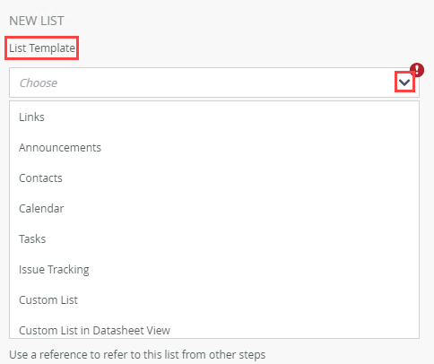
Task: Click the italic Choose placeholder text
Action: [x=39, y=82]
